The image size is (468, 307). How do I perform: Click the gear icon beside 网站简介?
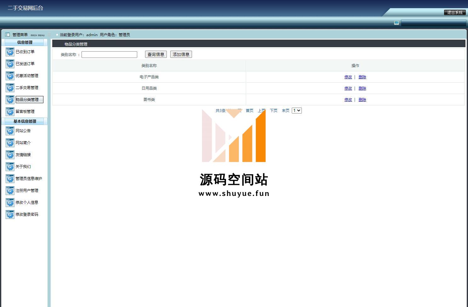(10, 143)
